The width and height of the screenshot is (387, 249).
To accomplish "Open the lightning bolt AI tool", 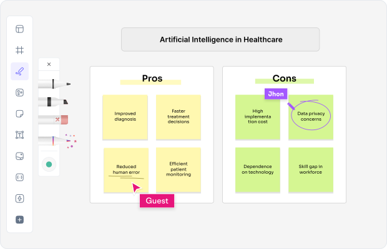I will coord(19,198).
